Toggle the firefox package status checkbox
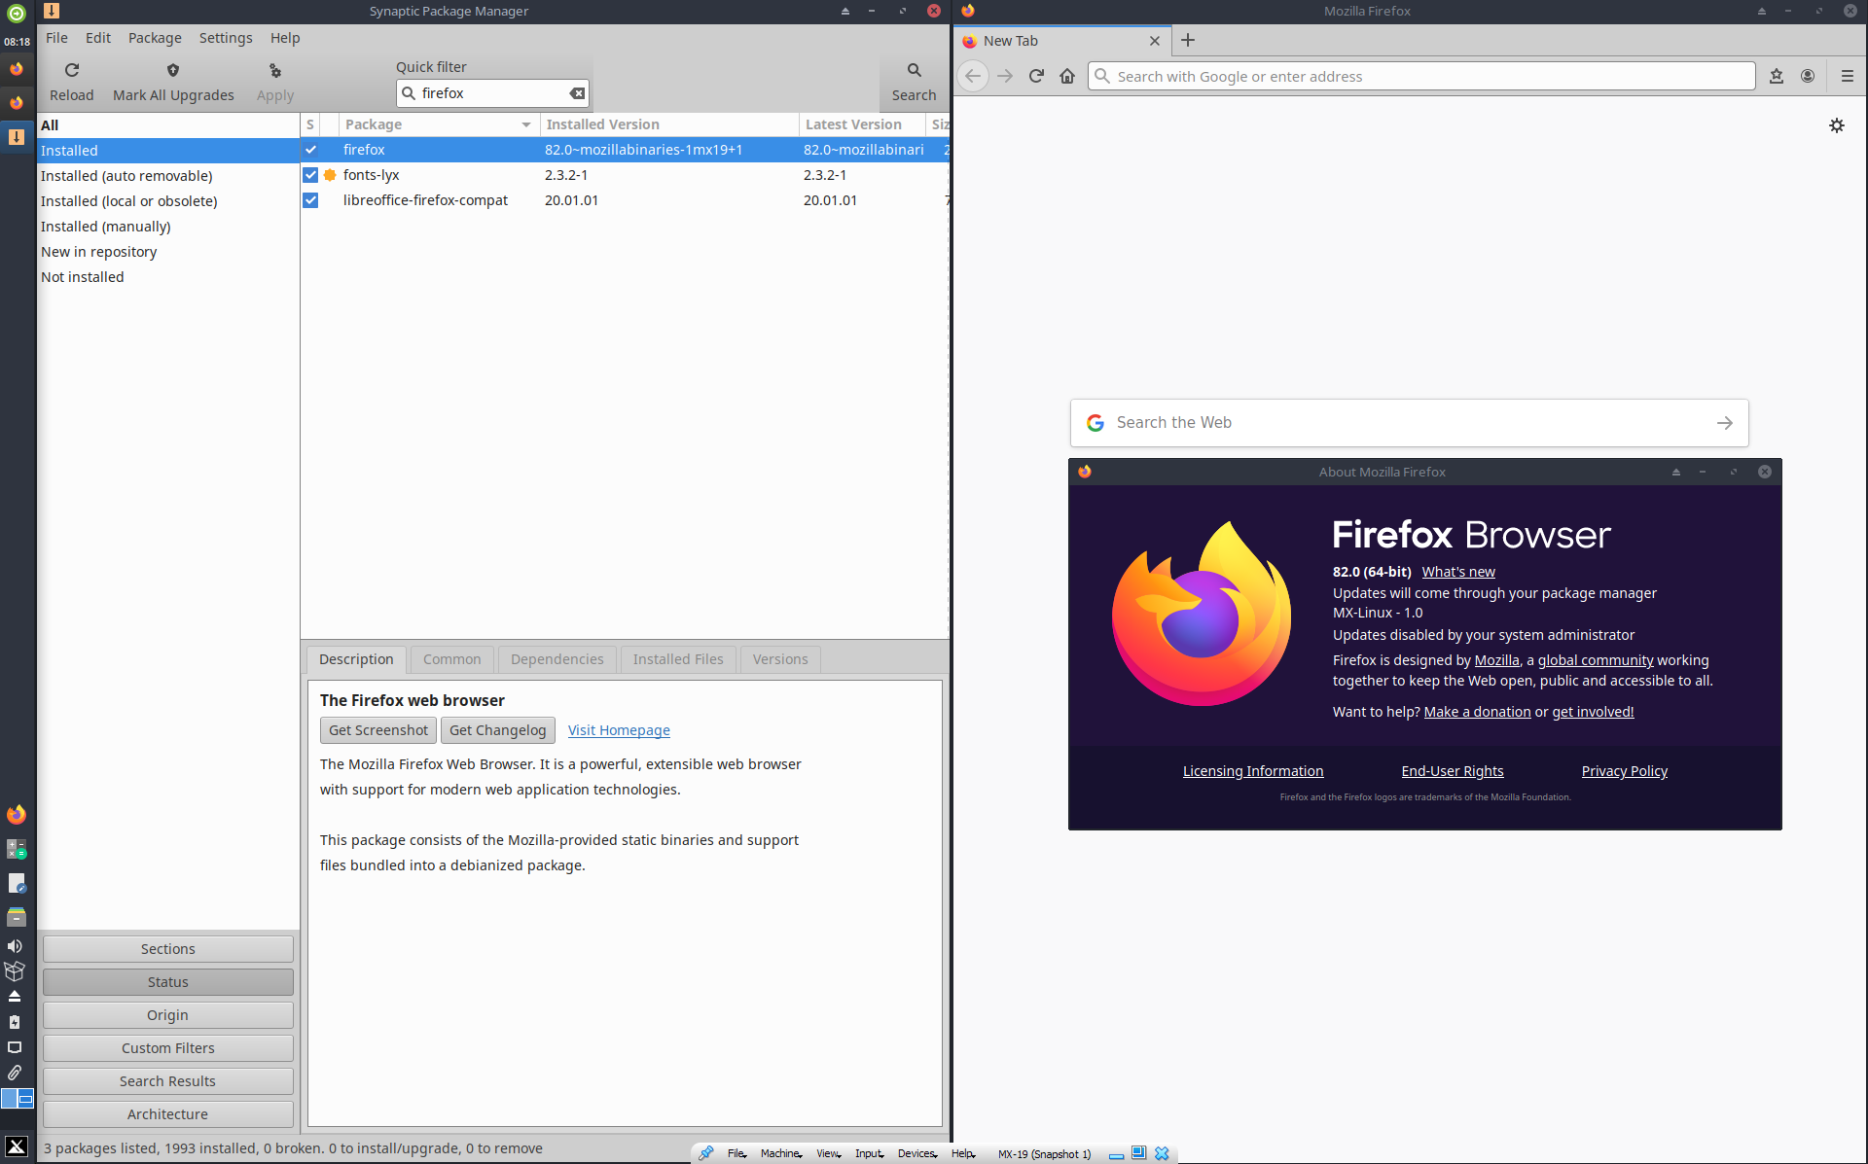 [x=310, y=150]
